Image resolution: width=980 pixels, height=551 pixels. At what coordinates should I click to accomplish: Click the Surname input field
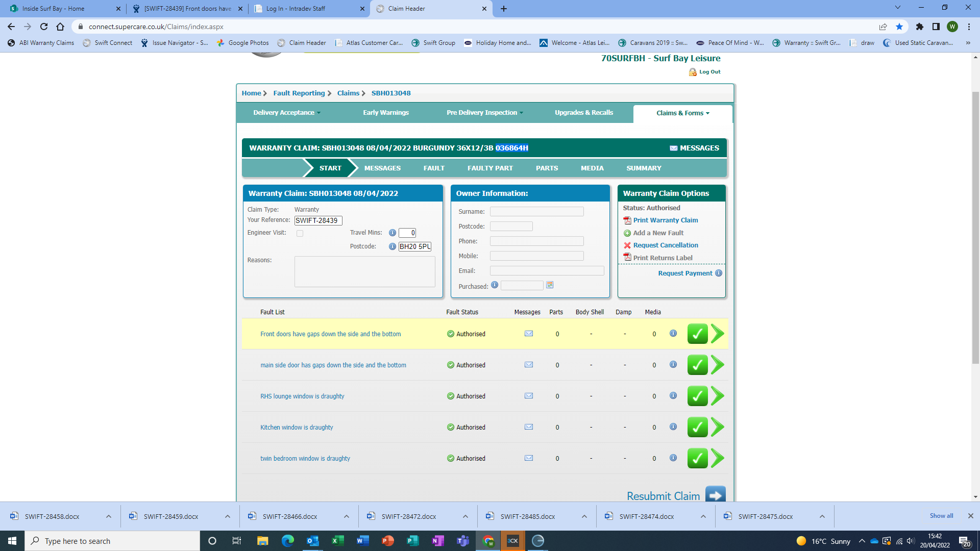pos(536,211)
